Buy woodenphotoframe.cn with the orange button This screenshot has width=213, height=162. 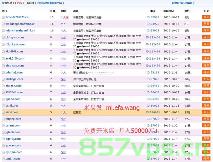click(206, 24)
